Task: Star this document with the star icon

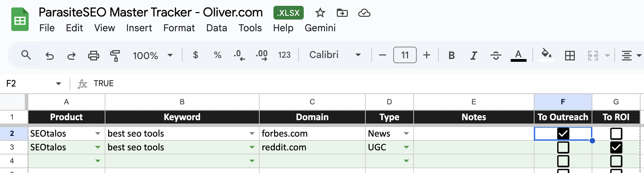Action: point(320,13)
